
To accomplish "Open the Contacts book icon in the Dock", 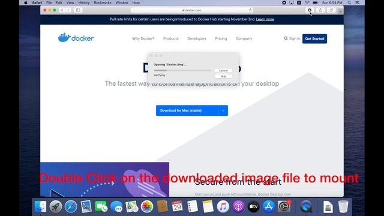I will click(162, 206).
